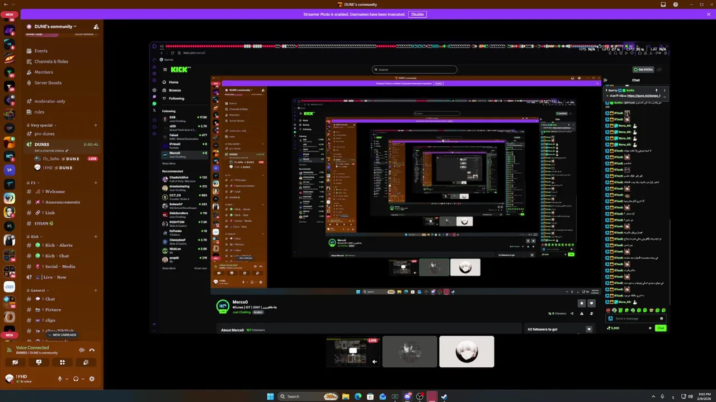Show hidden system tray icons
Viewport: 716px width, 402px height.
coord(653,396)
